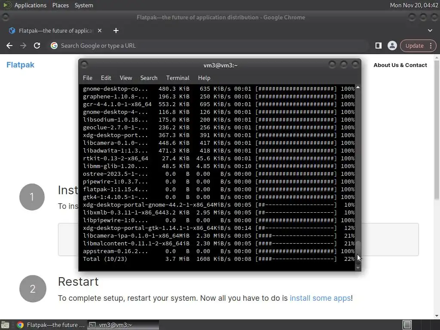The height and width of the screenshot is (330, 440).
Task: Click the workspace switcher icon
Action: (x=407, y=325)
